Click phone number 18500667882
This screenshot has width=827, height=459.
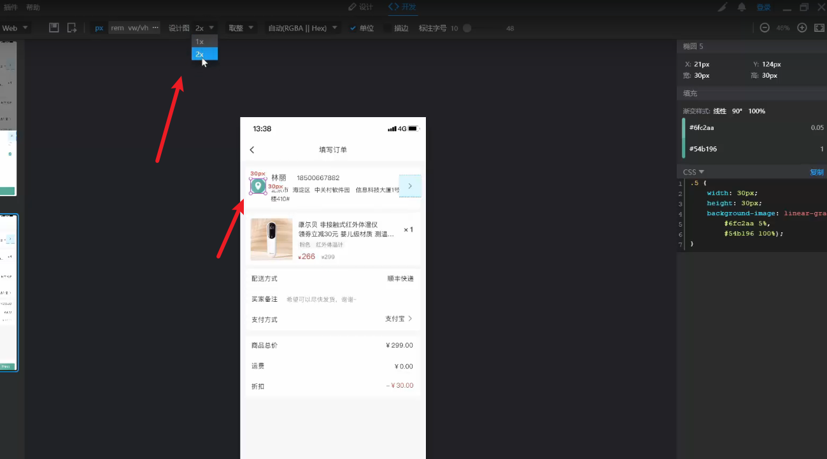tap(318, 178)
